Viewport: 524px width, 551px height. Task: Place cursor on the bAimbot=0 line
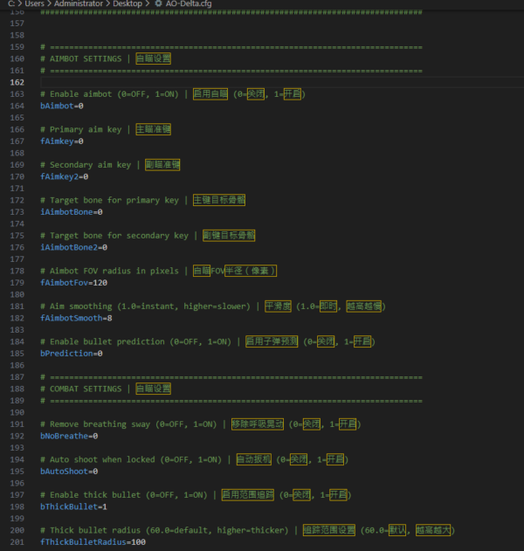coord(61,106)
